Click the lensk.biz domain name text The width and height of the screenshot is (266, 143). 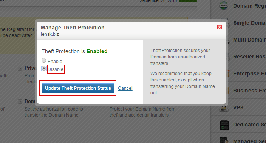(x=50, y=34)
